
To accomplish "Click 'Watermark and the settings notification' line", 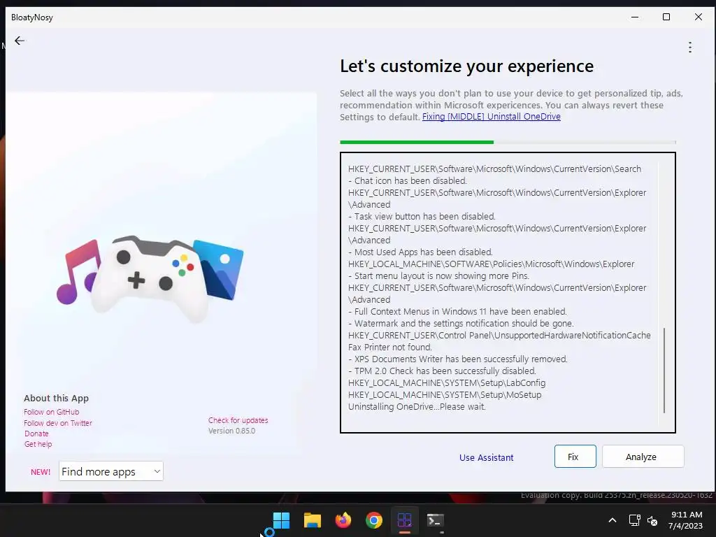I will pos(461,323).
